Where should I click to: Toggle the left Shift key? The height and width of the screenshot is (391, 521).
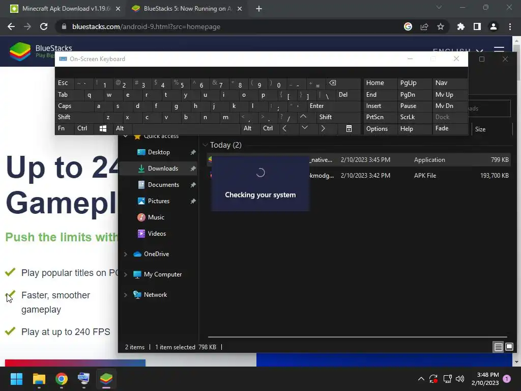click(x=79, y=117)
